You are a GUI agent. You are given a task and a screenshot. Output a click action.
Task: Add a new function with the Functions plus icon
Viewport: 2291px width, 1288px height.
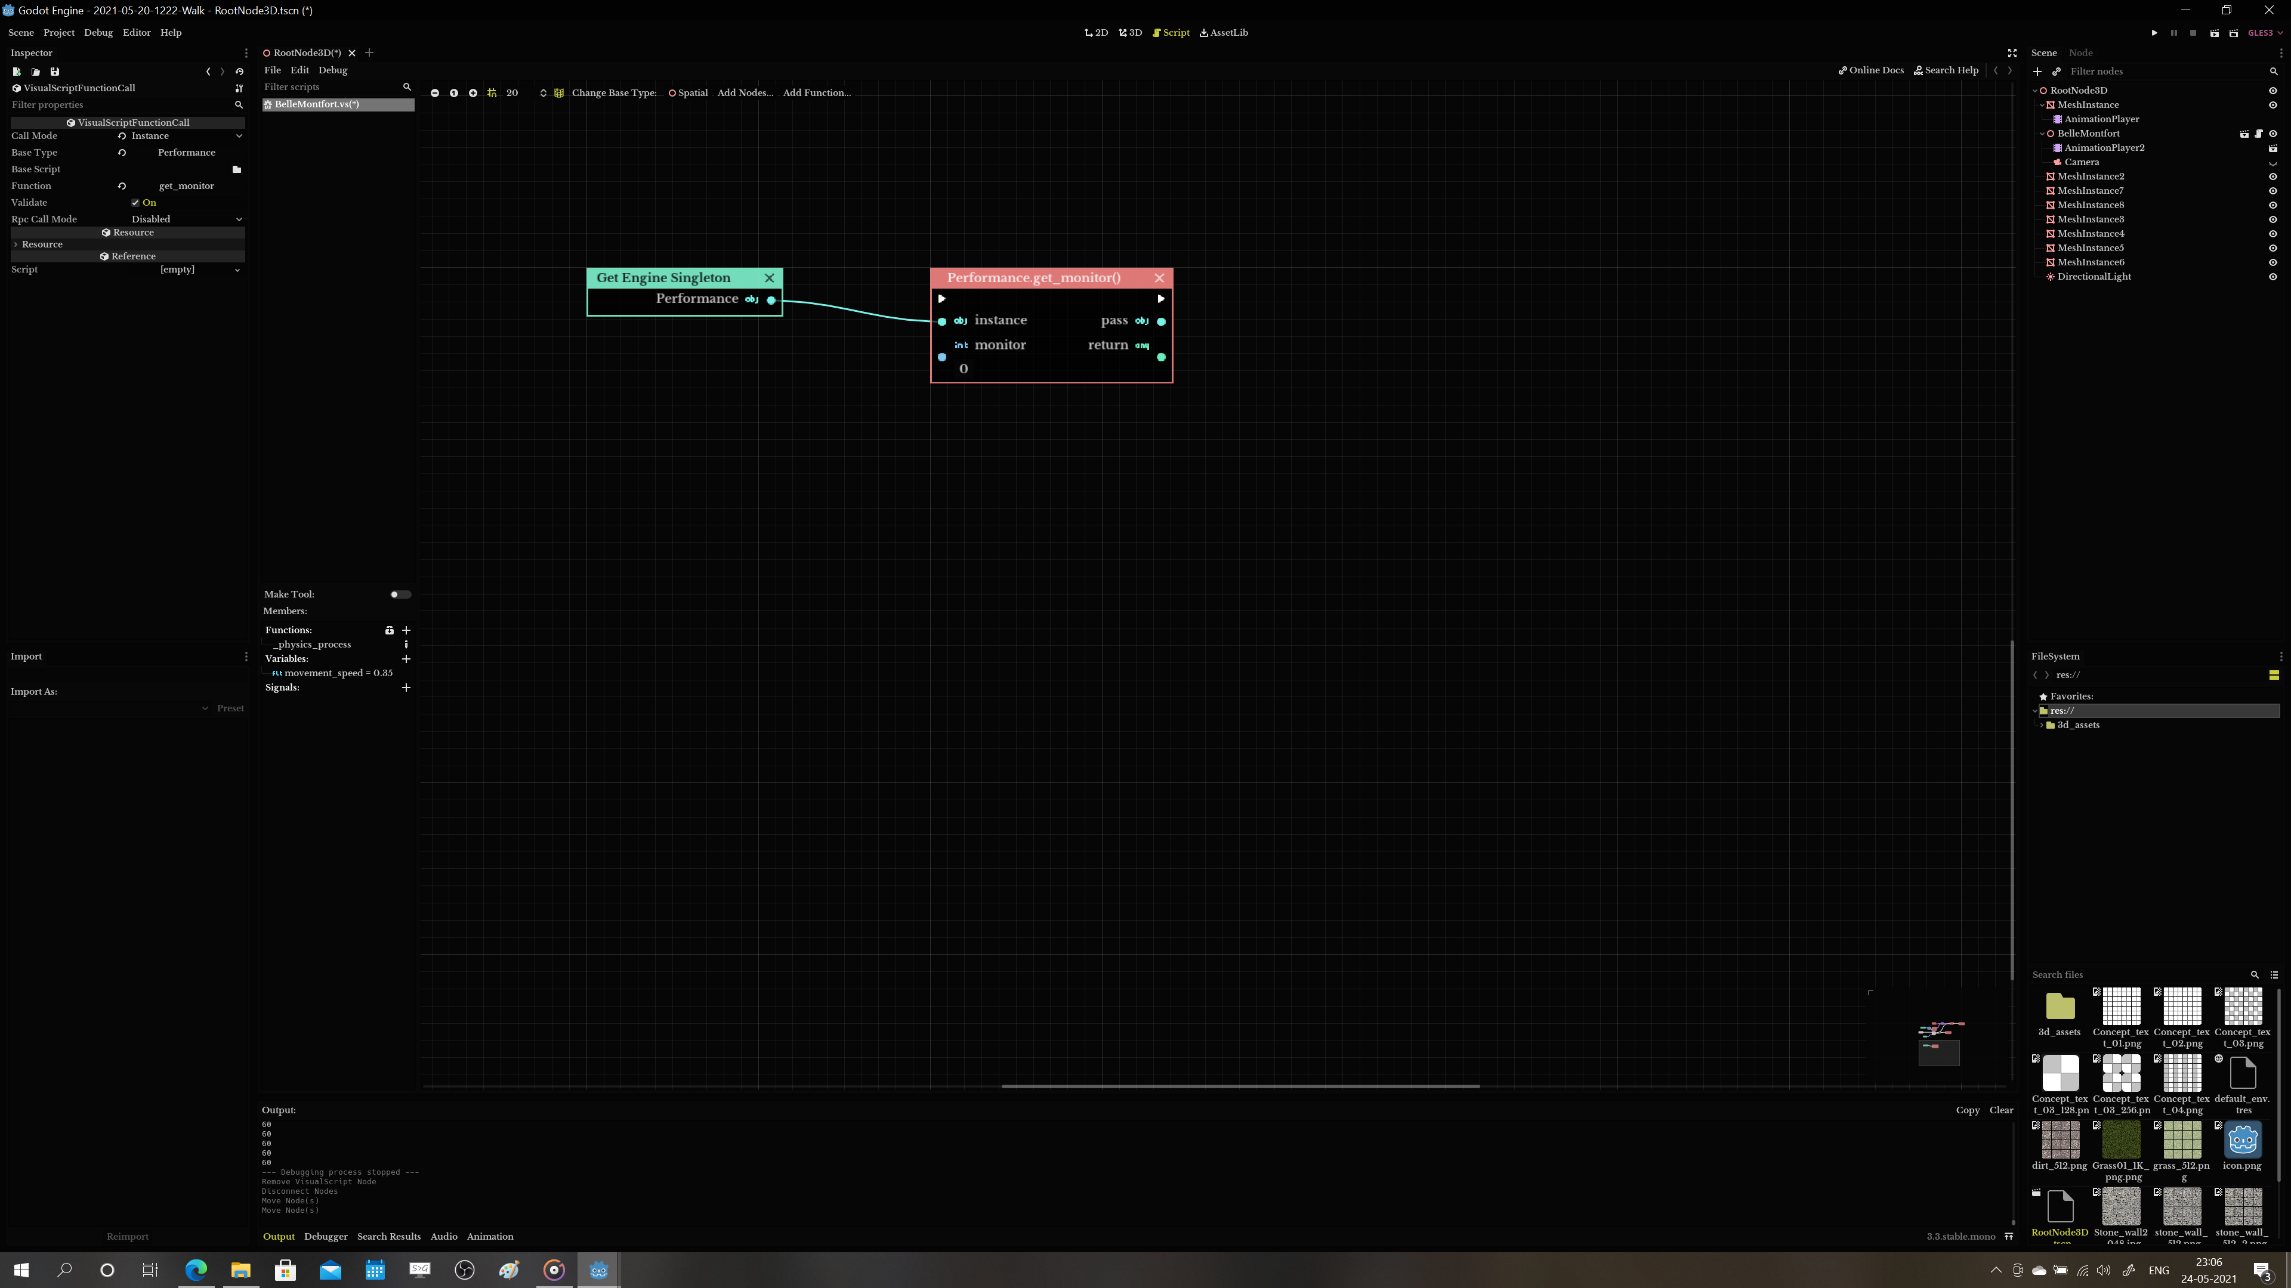pos(406,630)
